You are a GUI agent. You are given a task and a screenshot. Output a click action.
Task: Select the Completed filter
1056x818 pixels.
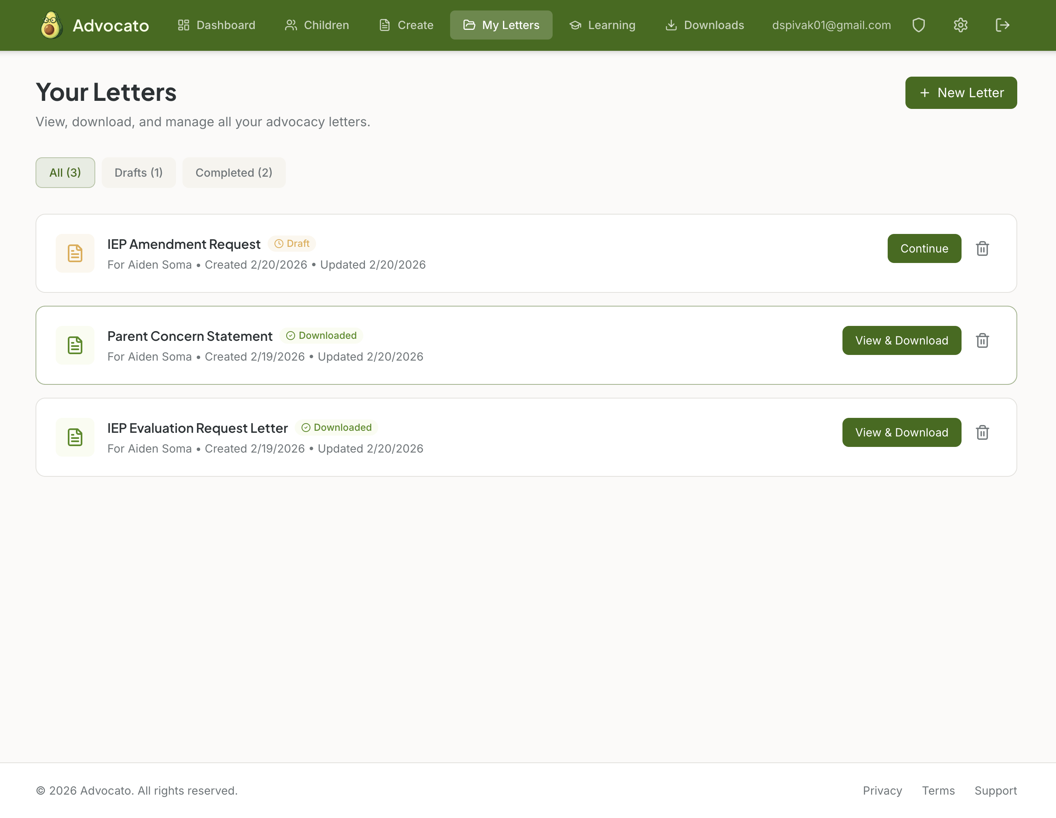click(x=234, y=173)
